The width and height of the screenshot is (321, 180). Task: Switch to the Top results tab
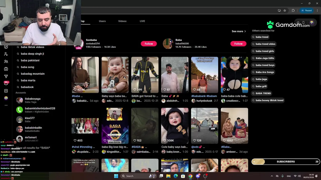click(x=82, y=21)
